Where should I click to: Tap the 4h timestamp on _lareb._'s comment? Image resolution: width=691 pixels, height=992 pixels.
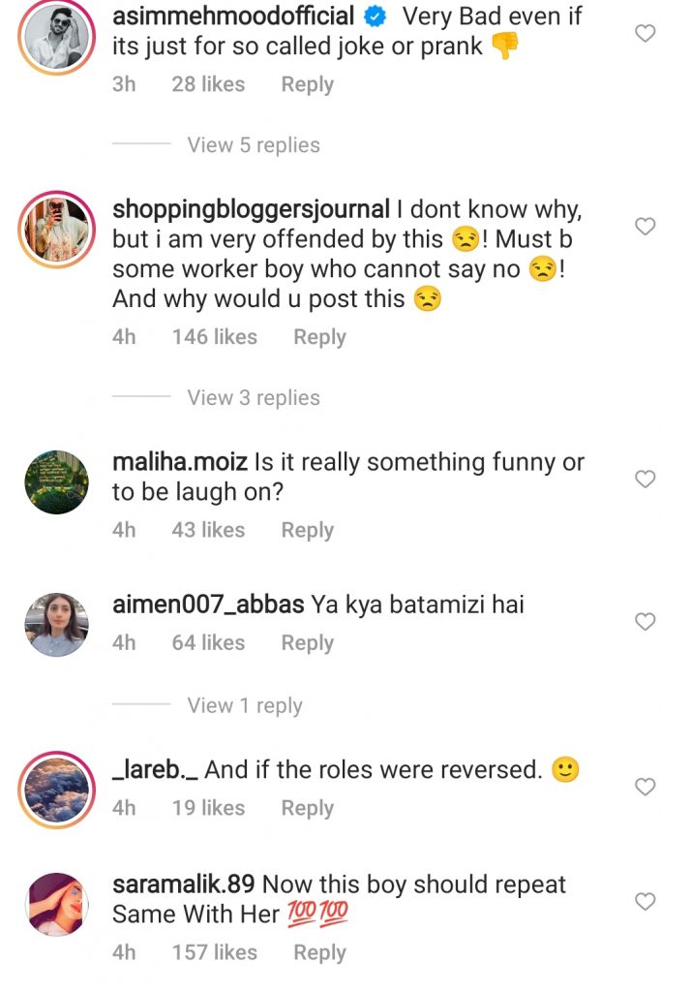pos(124,807)
